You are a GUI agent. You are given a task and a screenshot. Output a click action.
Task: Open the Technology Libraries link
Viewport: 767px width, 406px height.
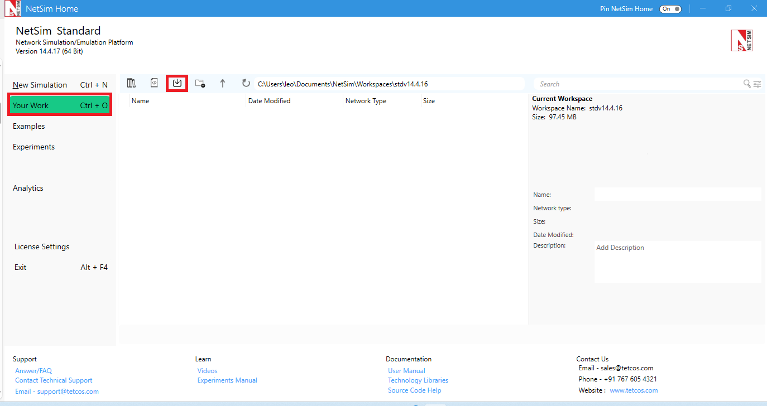coord(418,380)
